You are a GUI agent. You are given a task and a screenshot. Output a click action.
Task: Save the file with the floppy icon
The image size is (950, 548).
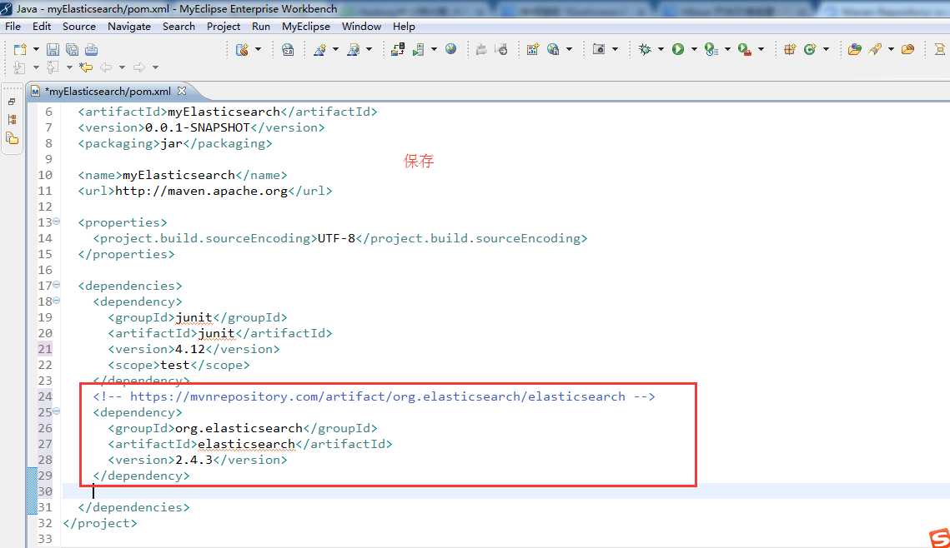point(53,50)
